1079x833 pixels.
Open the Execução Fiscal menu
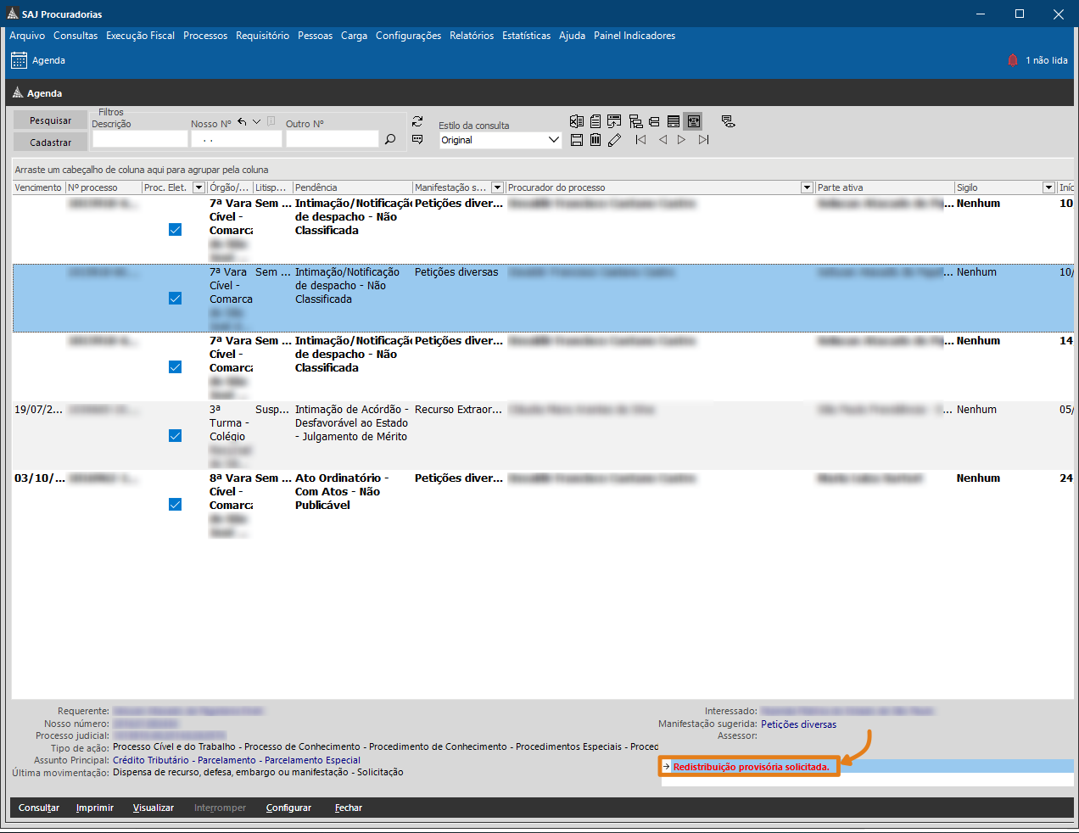(140, 36)
